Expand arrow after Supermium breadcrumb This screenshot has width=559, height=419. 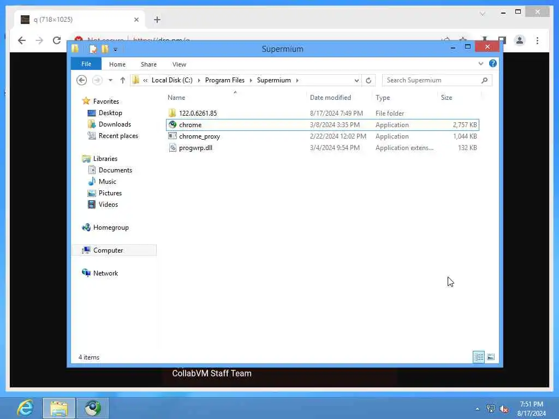(297, 81)
